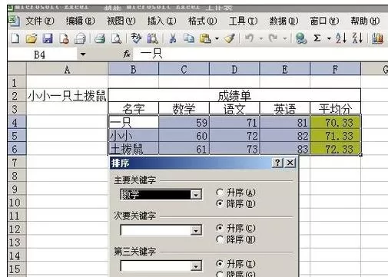Screen dimensions: 388x277
Task: Click cell containing 小小一只土拨鼠
Action: click(x=67, y=96)
